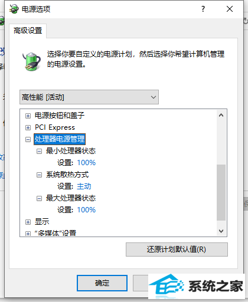This screenshot has height=302, width=248.
Task: Collapse the 系统散热方式 item
Action: click(39, 175)
